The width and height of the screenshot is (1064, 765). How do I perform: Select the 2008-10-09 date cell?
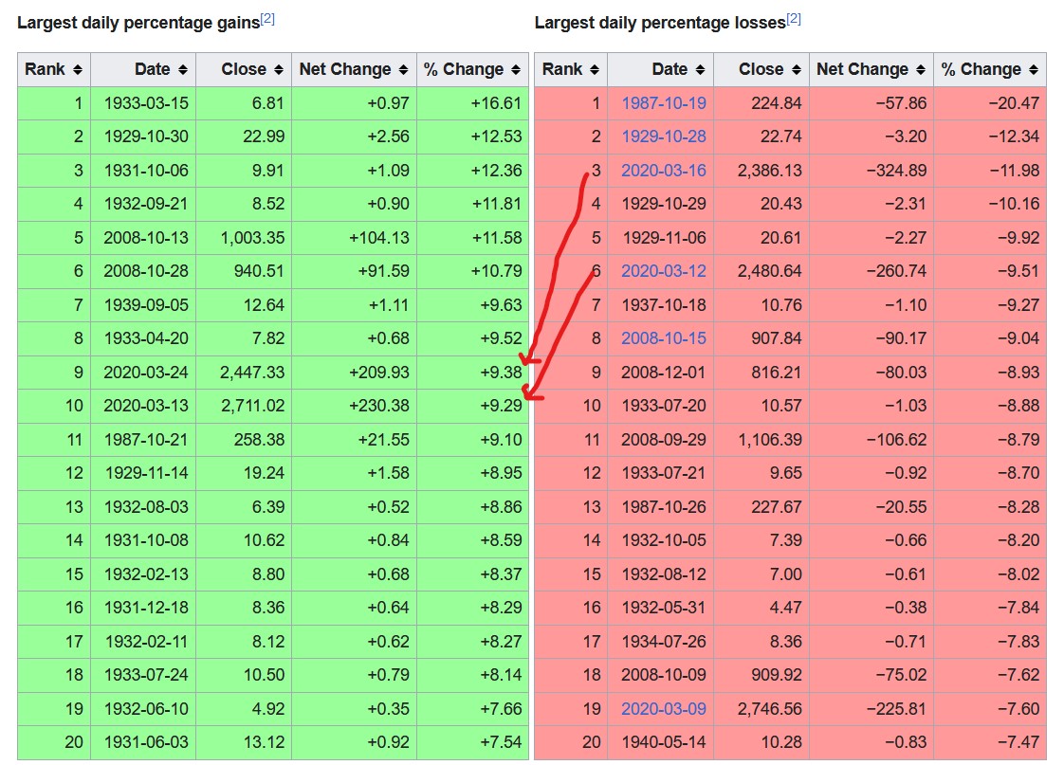click(660, 675)
